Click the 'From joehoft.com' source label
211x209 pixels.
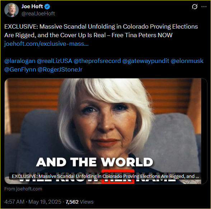point(23,189)
